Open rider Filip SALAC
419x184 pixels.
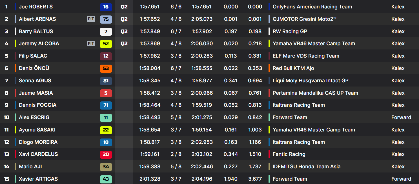[x=33, y=56]
